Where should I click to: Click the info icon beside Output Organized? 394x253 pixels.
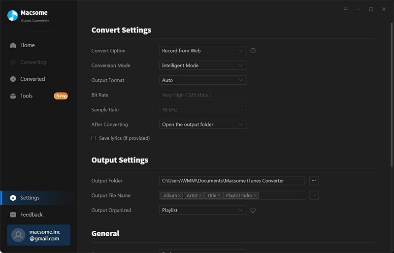(x=253, y=210)
